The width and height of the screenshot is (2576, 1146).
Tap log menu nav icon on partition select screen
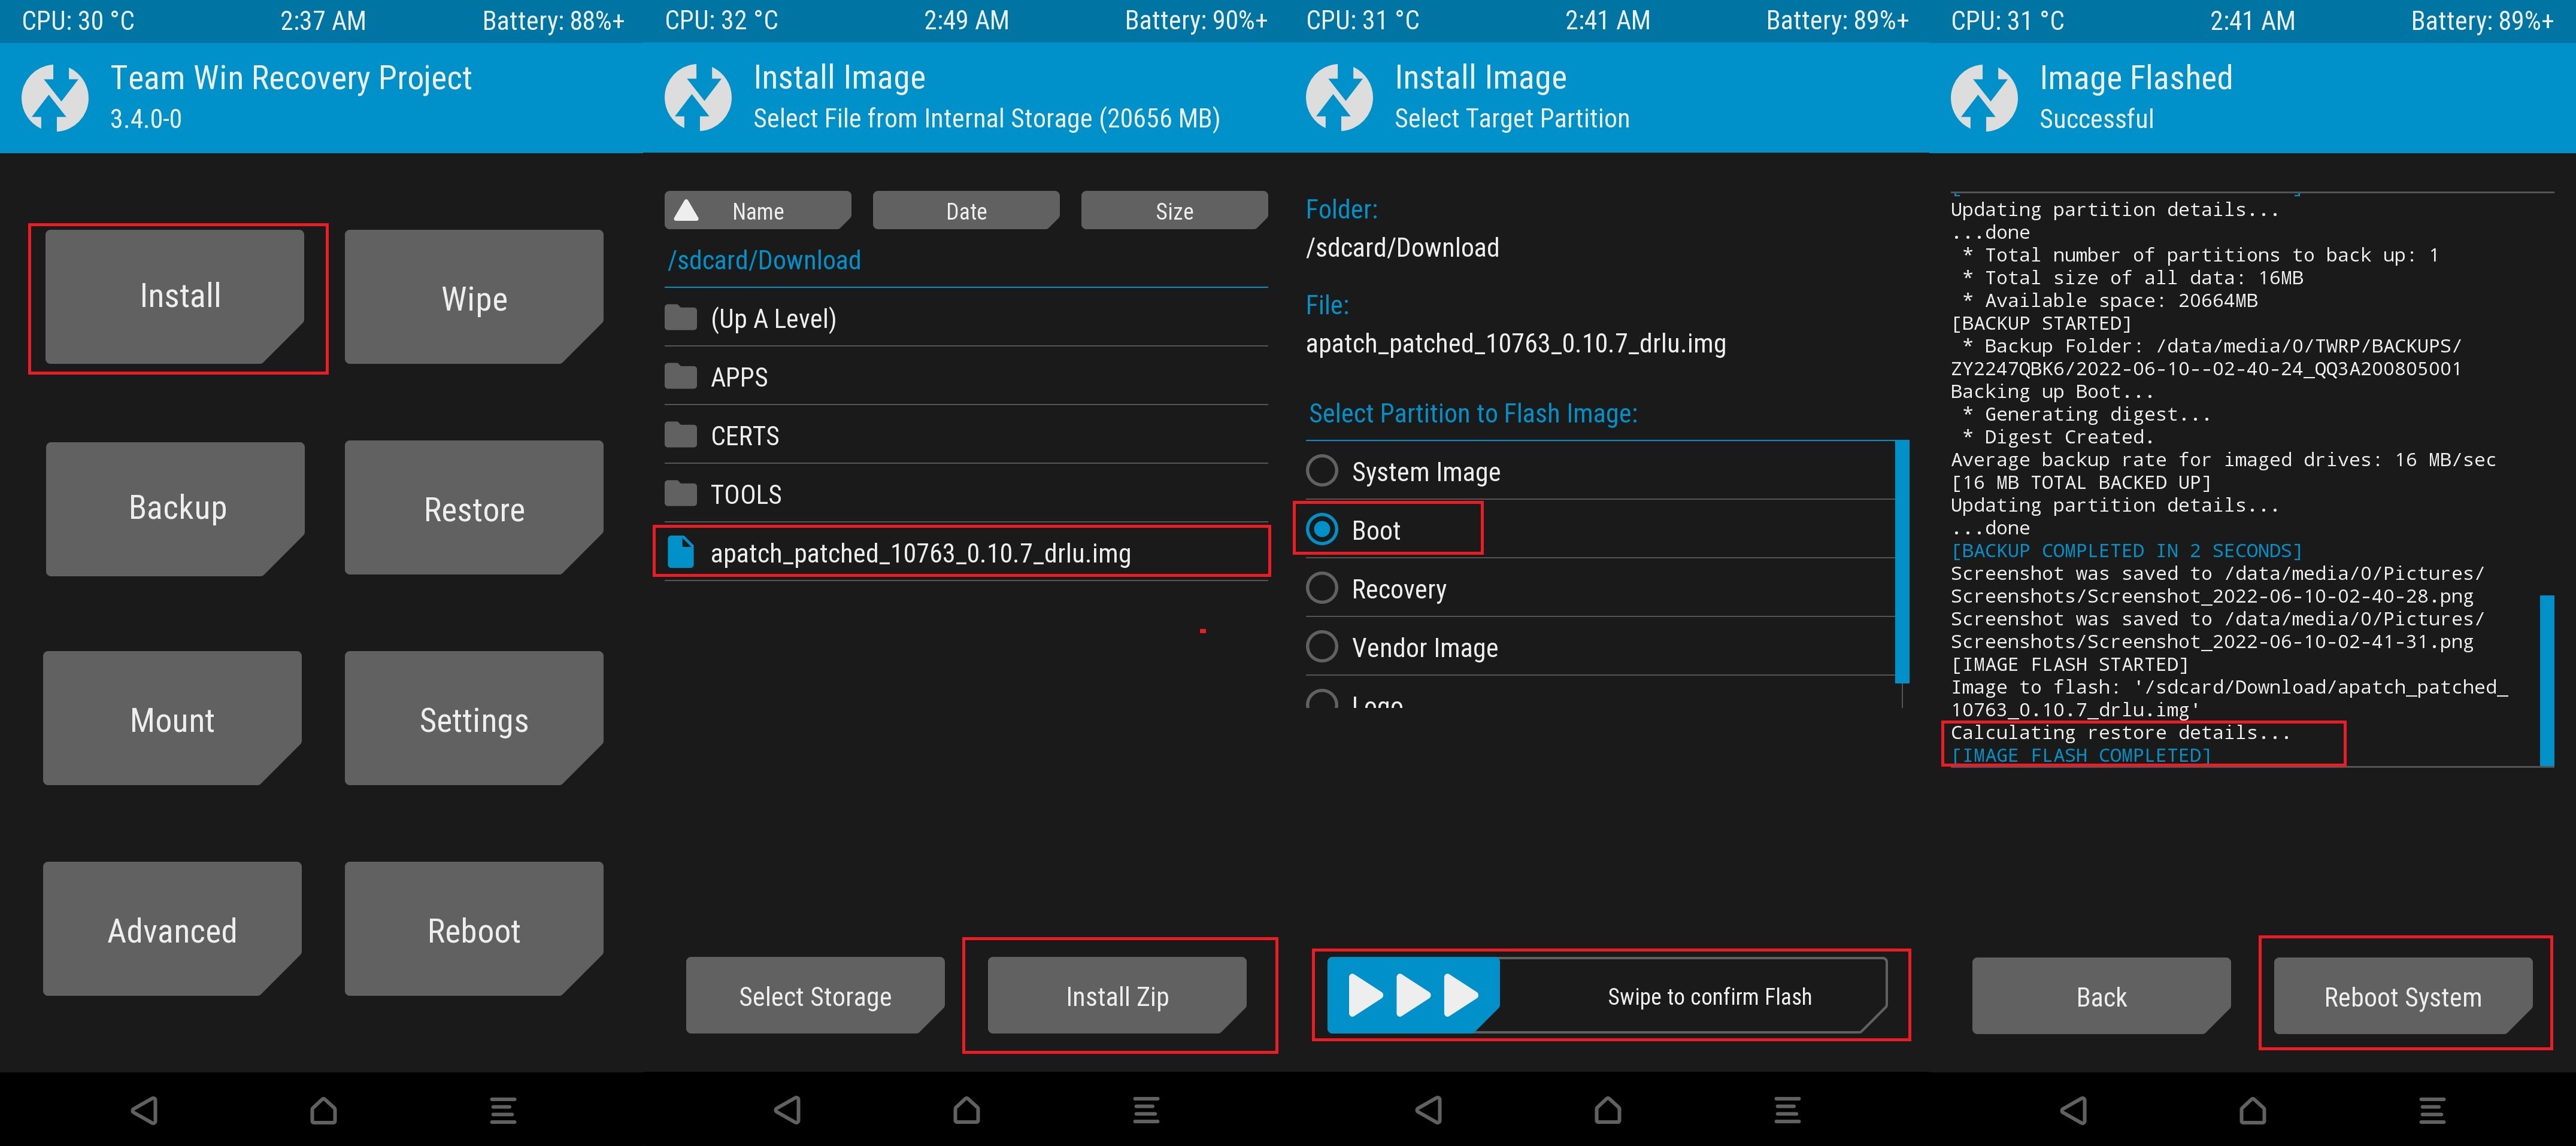click(x=1787, y=1110)
